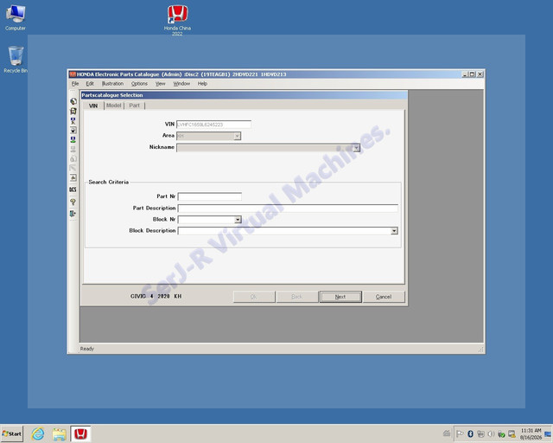Expand the Area dropdown
553x443 pixels.
pos(237,136)
